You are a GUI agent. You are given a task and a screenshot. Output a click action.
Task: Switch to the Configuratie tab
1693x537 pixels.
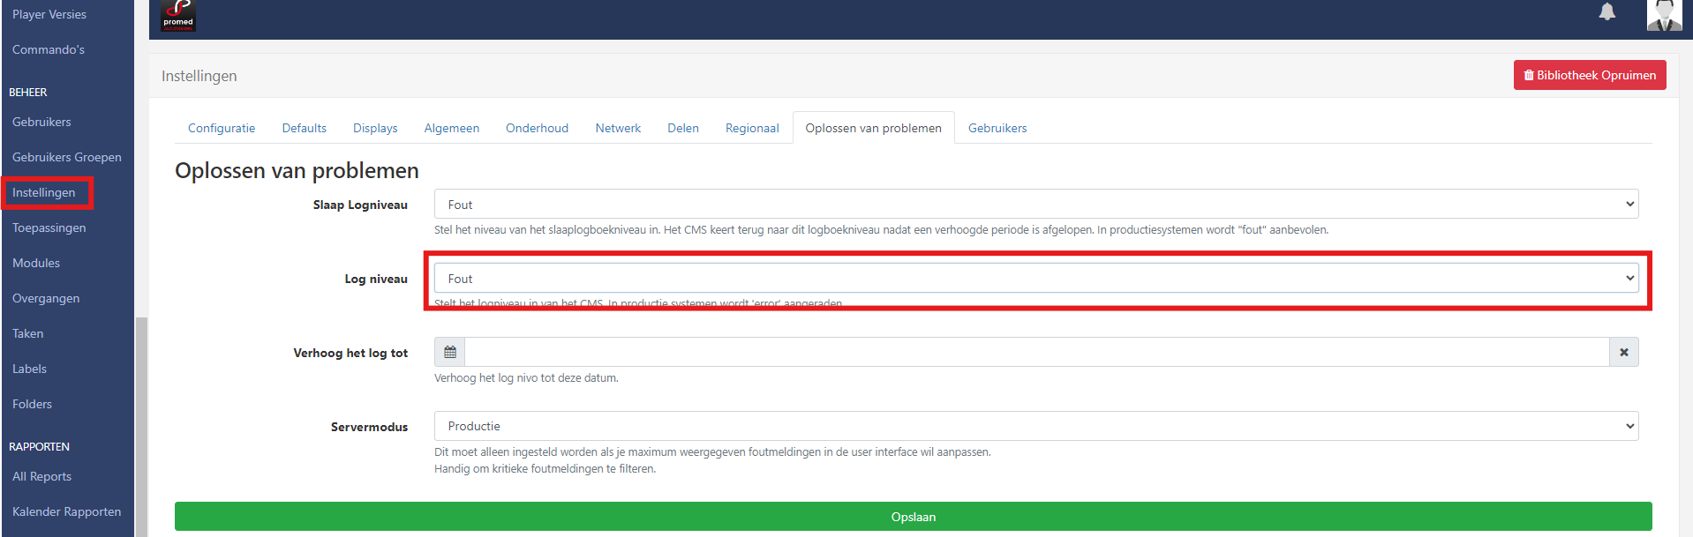(x=222, y=128)
